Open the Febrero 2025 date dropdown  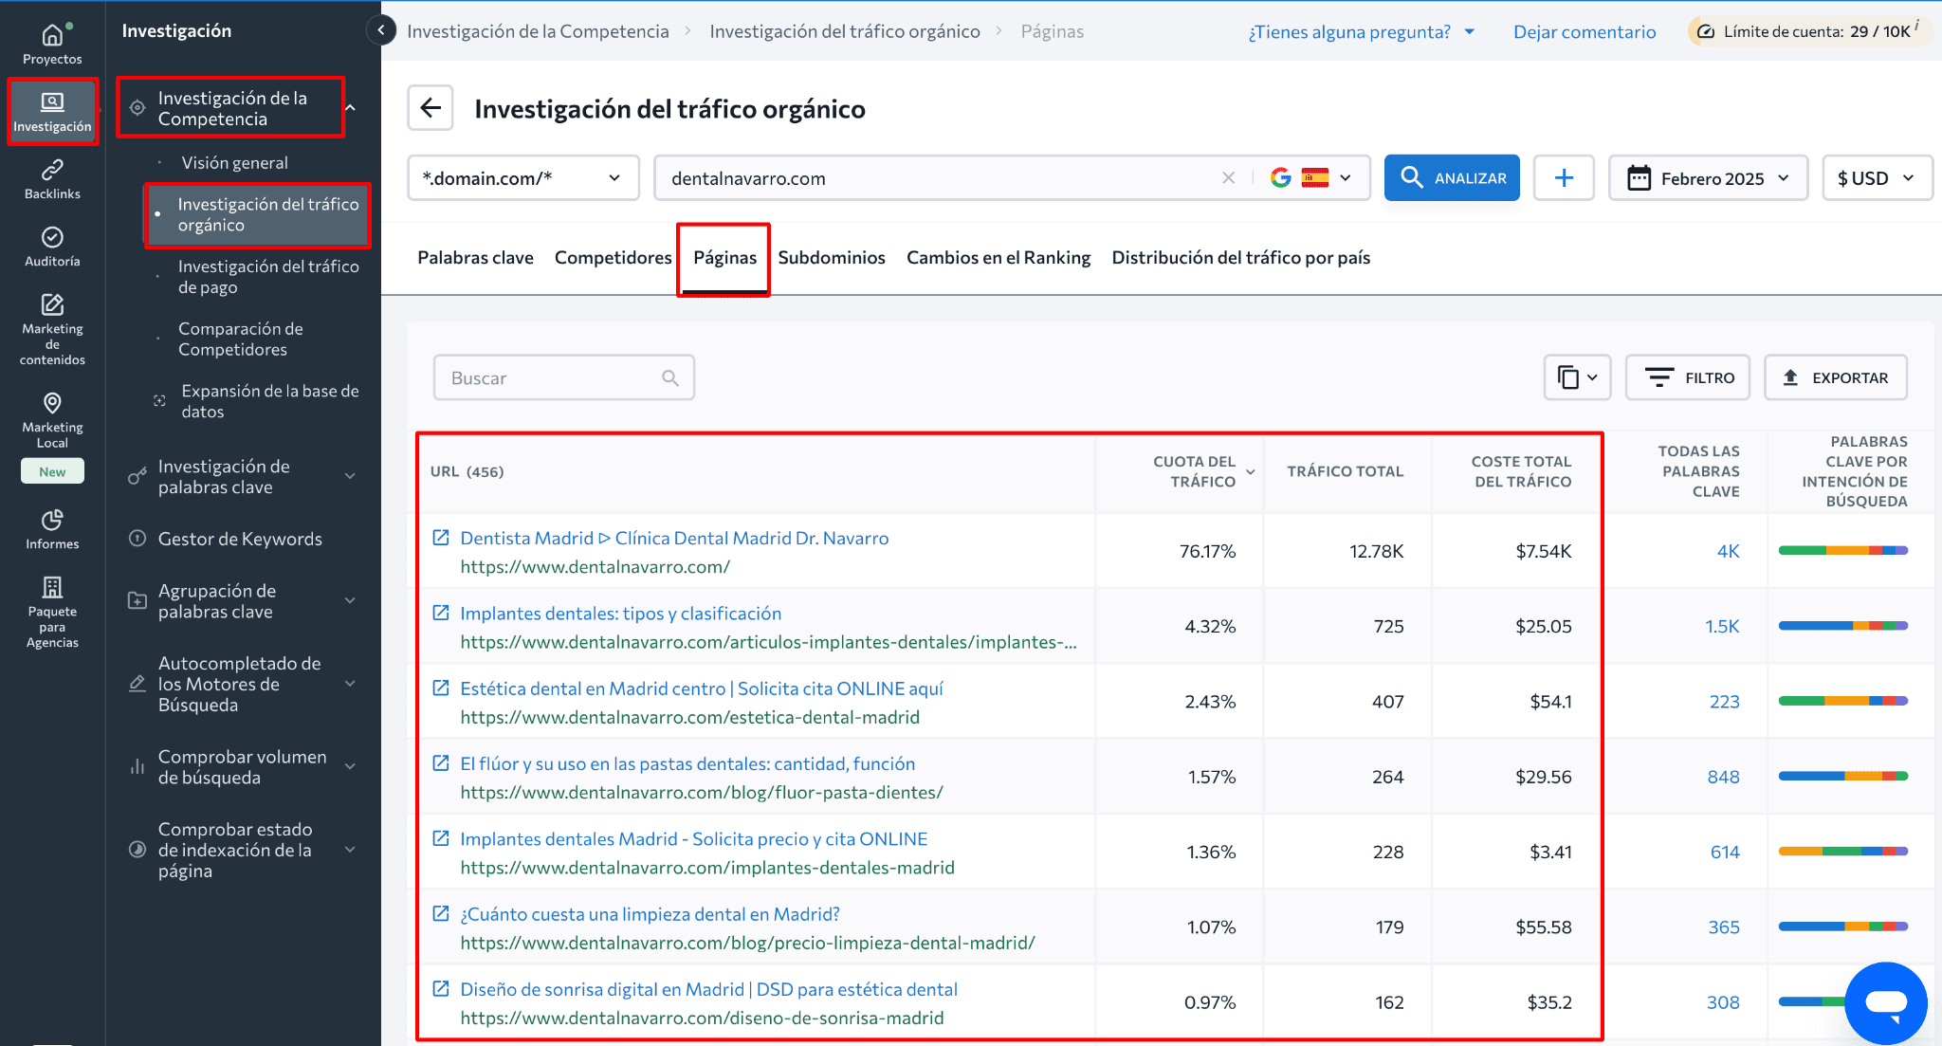(1708, 178)
